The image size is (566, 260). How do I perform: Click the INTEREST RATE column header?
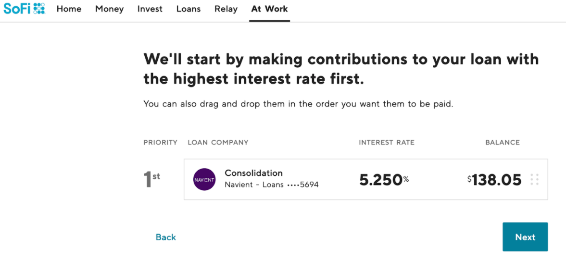click(386, 142)
